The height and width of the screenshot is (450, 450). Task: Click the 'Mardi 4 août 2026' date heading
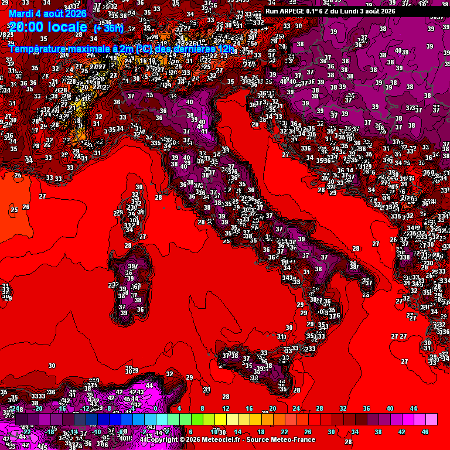click(x=47, y=13)
